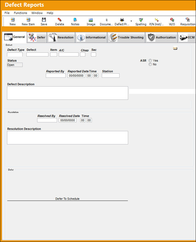
Task: Click the Defect Description text area
Action: [x=68, y=93]
